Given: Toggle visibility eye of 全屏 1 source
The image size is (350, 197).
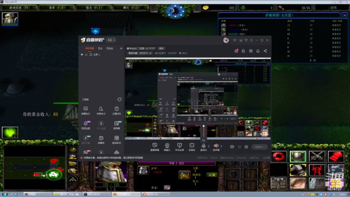Looking at the screenshot, I should (x=82, y=54).
